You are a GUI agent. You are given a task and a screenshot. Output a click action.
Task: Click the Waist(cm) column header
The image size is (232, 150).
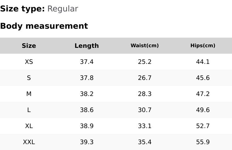click(144, 46)
